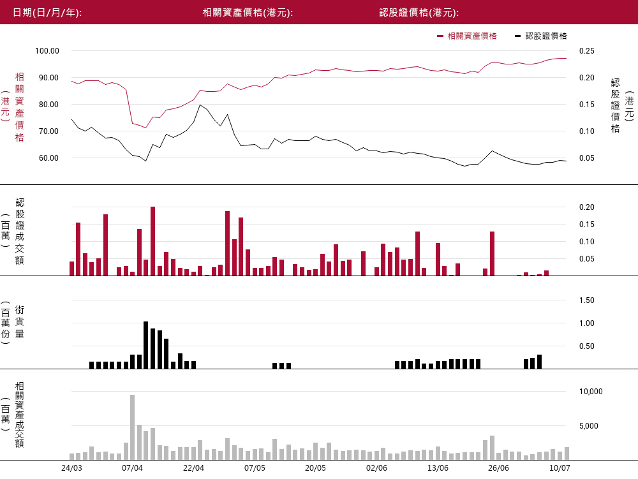Click the 100.00 left axis value
This screenshot has height=479, width=638.
[47, 51]
